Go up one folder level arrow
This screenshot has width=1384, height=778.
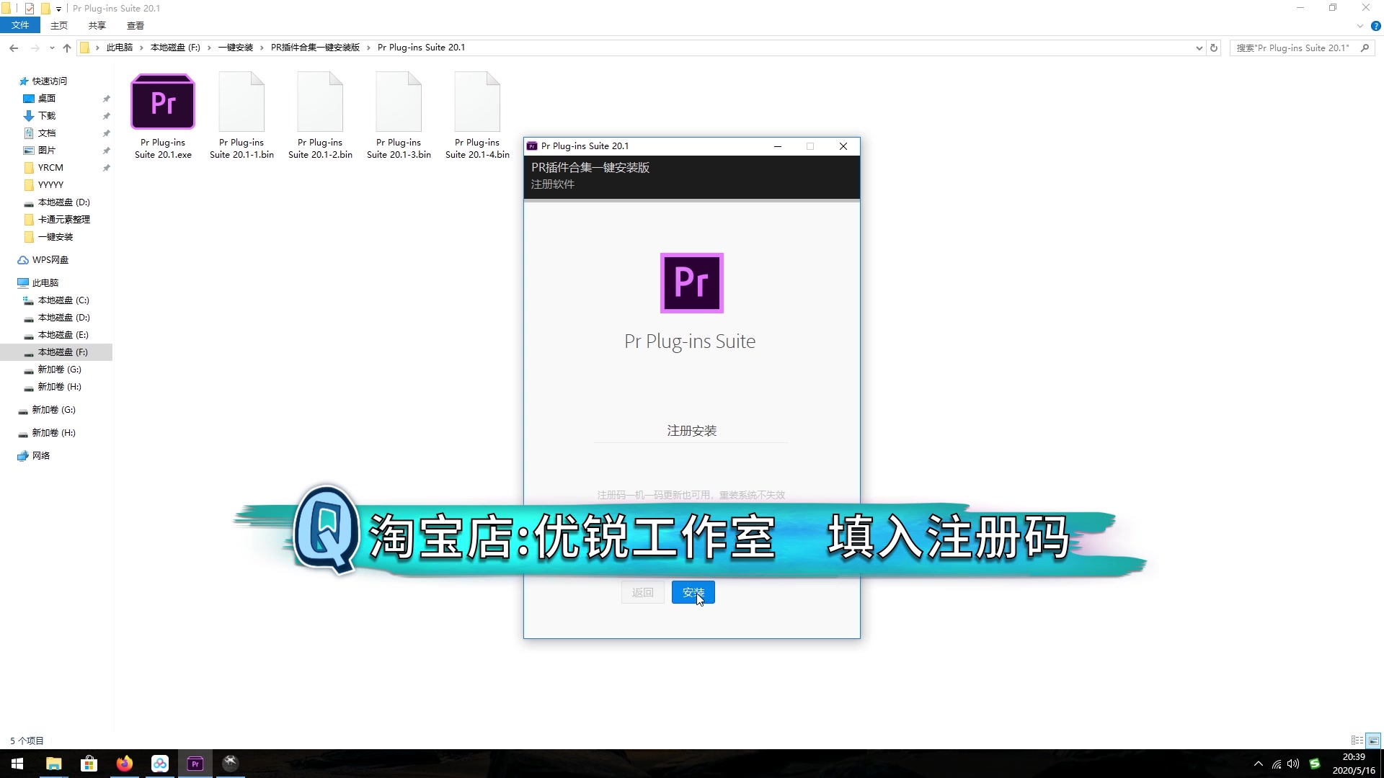pyautogui.click(x=67, y=48)
